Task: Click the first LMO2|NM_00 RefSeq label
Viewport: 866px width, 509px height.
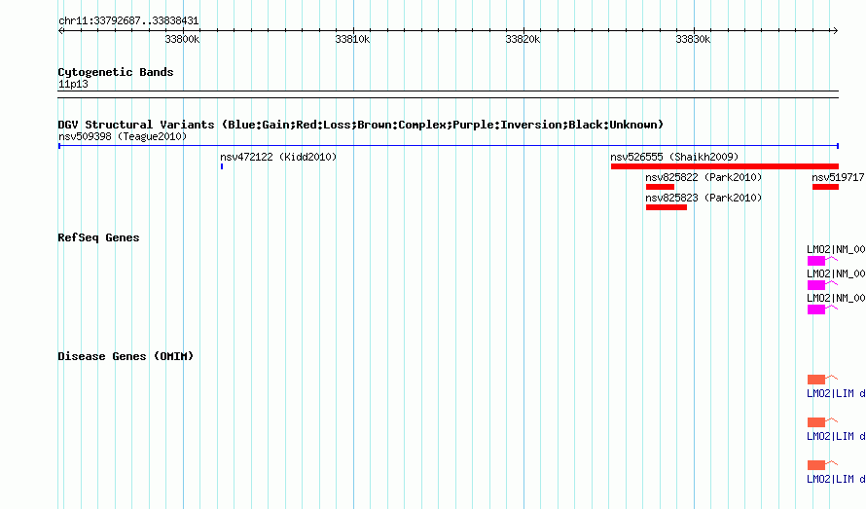Action: [x=836, y=249]
